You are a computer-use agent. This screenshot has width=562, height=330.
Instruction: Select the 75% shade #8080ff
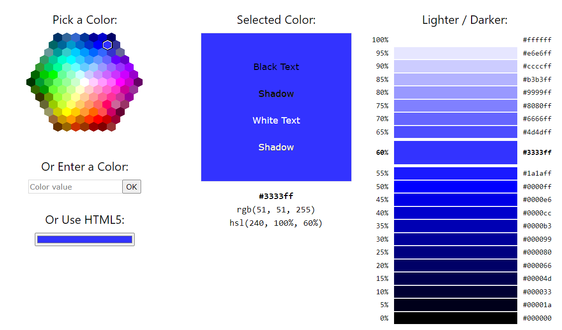[455, 106]
